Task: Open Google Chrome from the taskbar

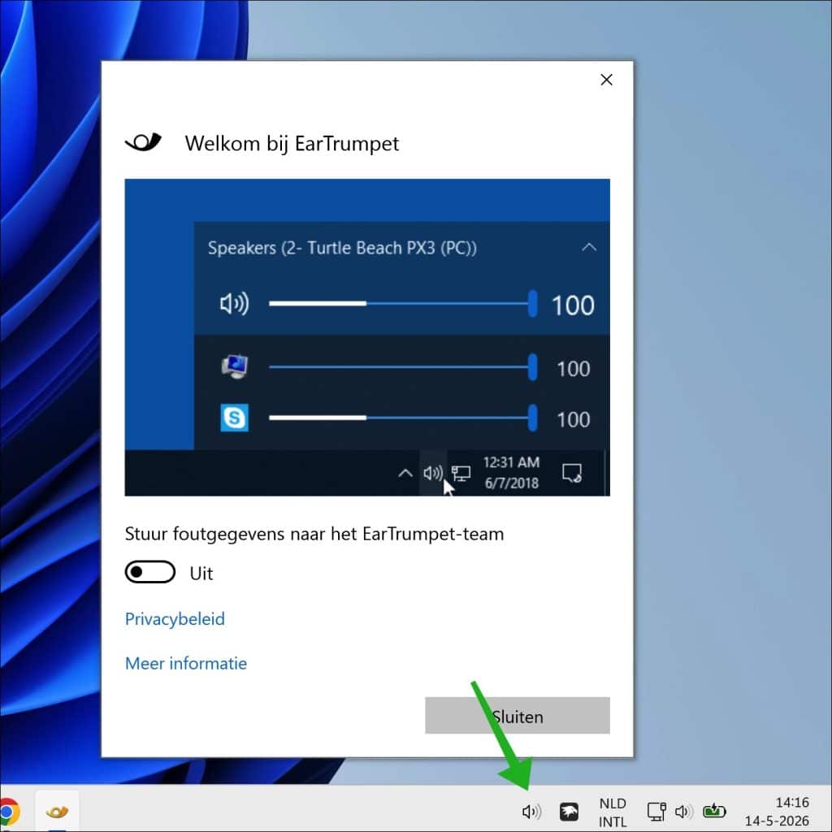Action: [10, 812]
